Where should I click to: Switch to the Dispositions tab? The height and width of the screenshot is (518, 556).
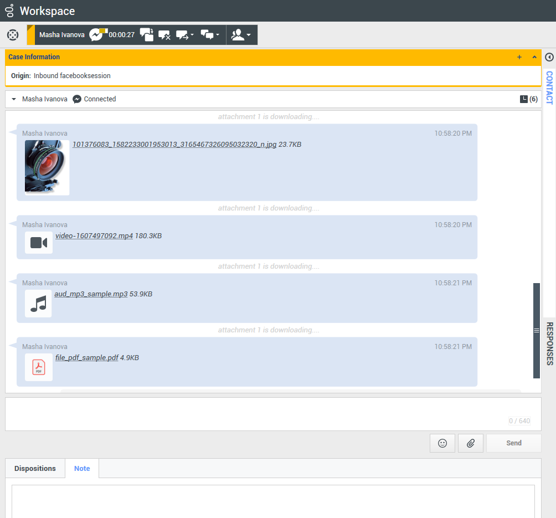point(35,469)
